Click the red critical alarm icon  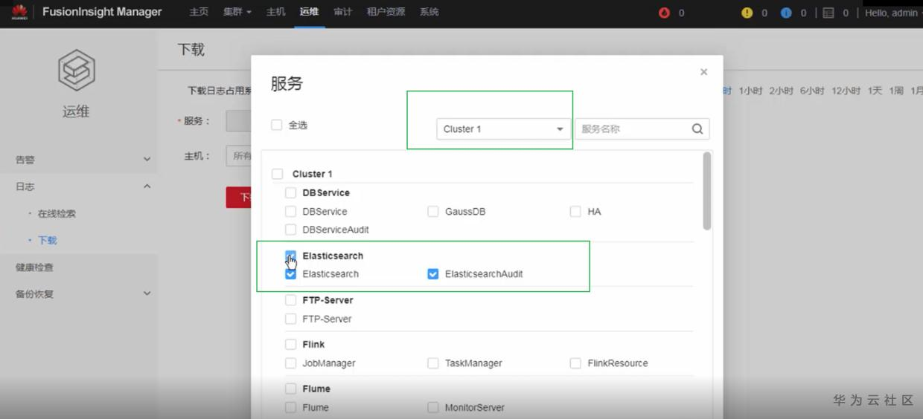coord(665,13)
